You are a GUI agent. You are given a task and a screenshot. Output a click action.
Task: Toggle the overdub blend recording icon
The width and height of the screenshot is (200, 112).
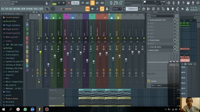[x=97, y=3]
